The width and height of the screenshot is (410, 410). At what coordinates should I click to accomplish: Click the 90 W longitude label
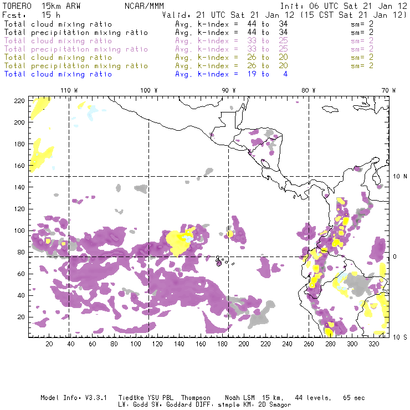point(228,90)
